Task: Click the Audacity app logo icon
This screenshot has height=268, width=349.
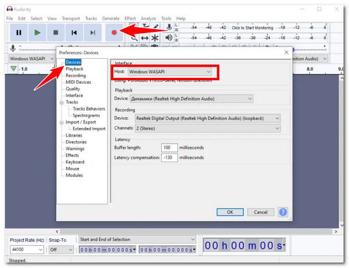Action: [9, 9]
